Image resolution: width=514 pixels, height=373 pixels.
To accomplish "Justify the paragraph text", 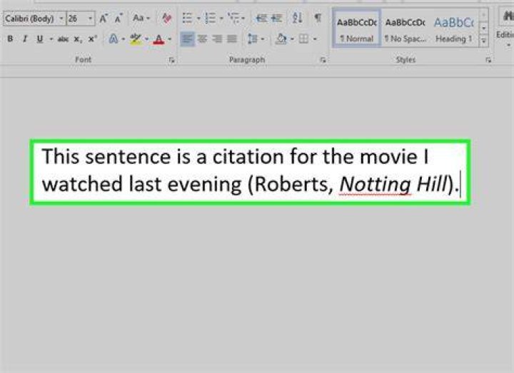I will (232, 39).
